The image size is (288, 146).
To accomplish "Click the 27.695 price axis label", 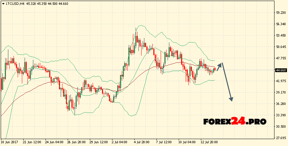I will 280,138.
